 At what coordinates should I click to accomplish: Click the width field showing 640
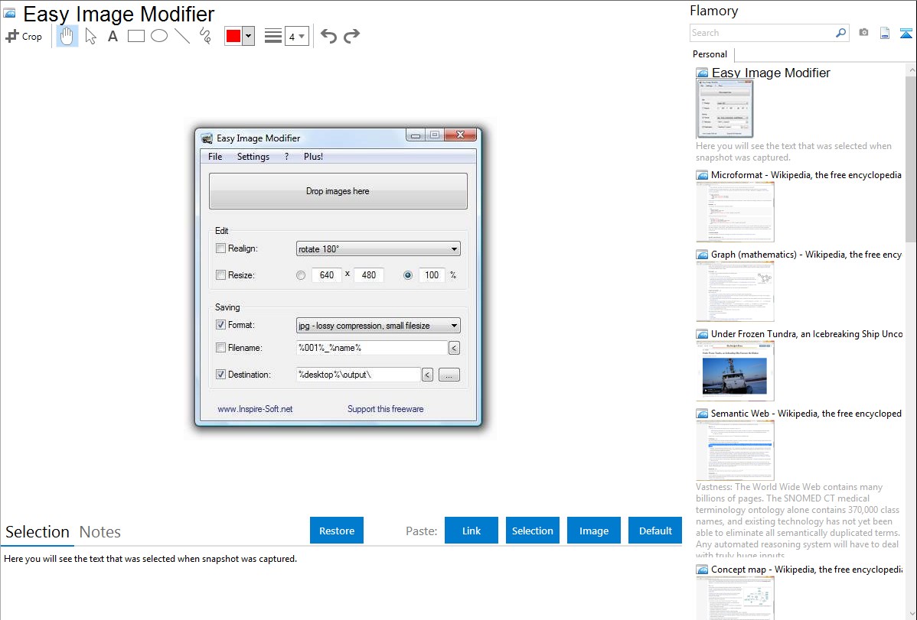coord(326,275)
